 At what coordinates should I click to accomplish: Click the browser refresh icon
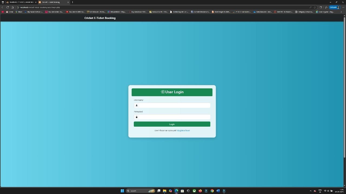[8, 7]
